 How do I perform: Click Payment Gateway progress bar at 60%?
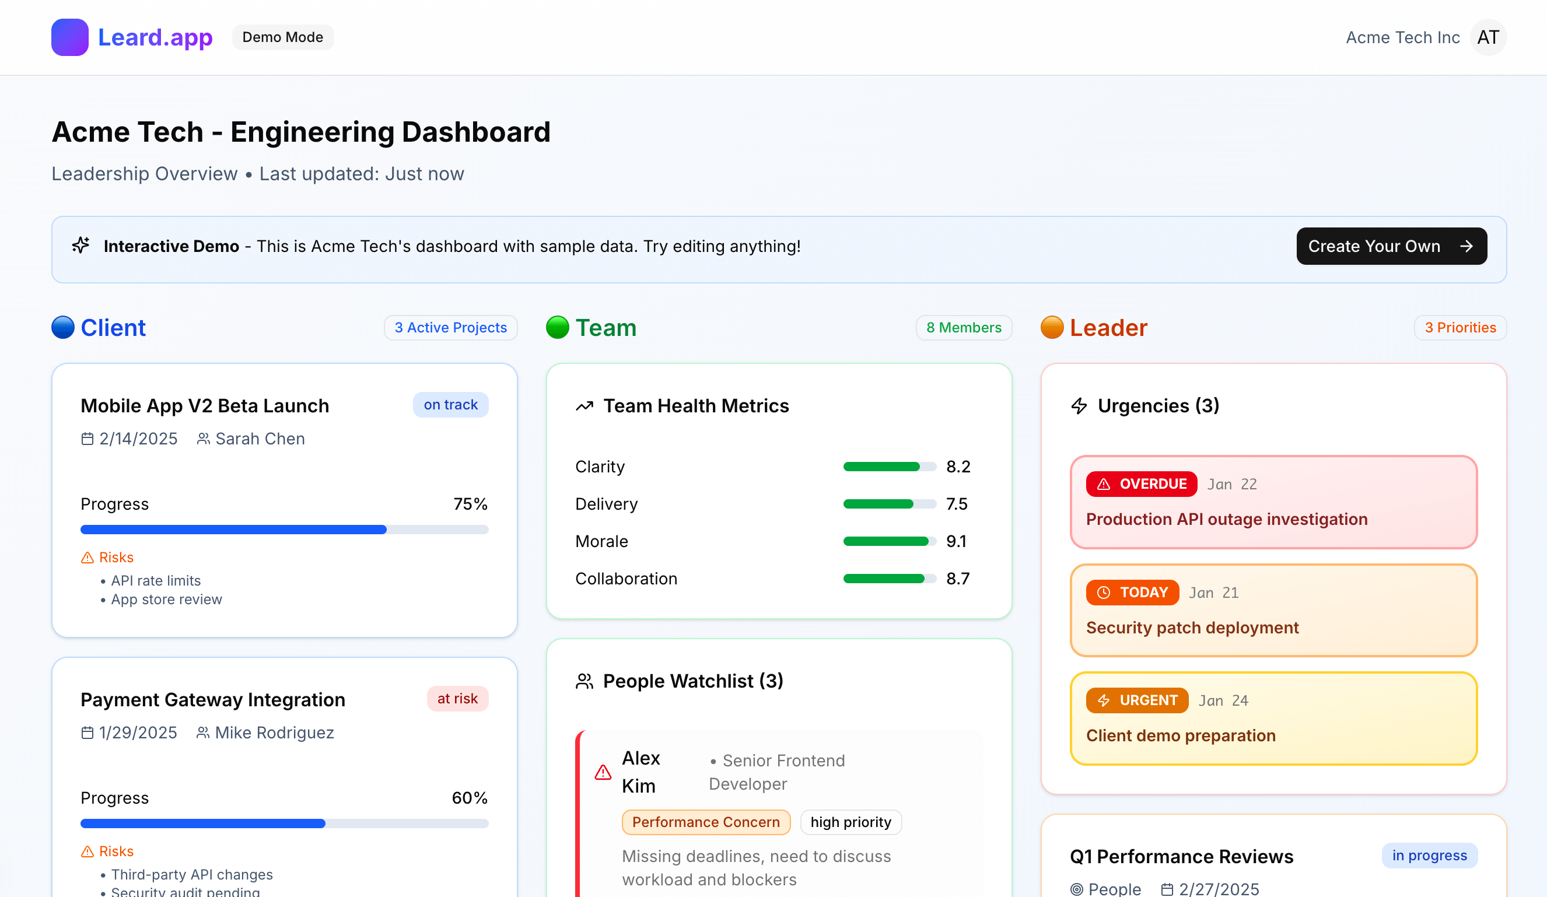click(x=284, y=824)
